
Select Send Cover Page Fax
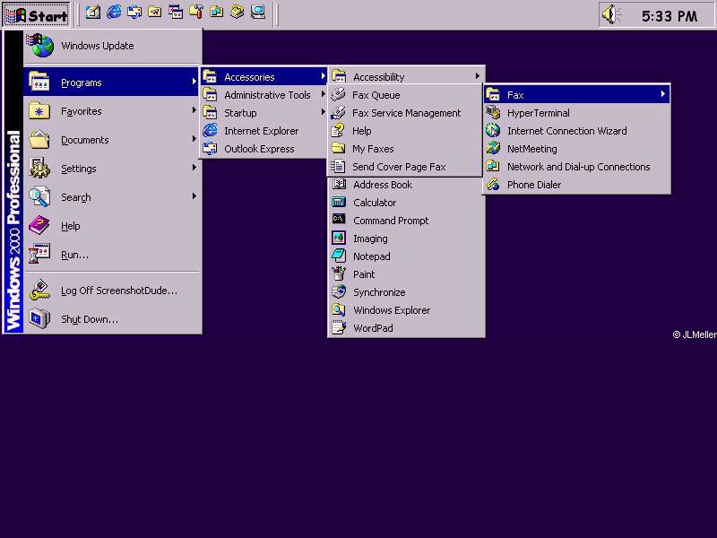click(x=405, y=167)
